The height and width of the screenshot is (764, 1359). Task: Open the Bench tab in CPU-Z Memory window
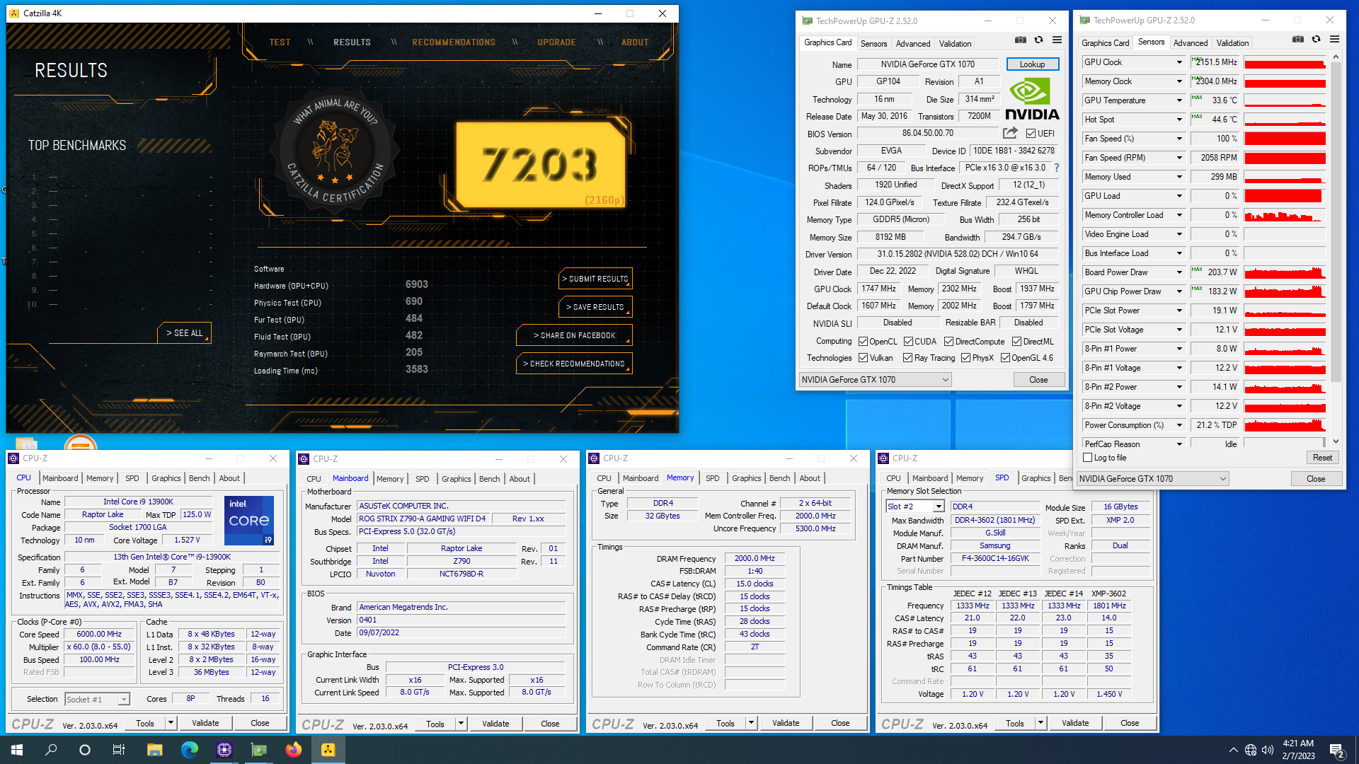779,478
